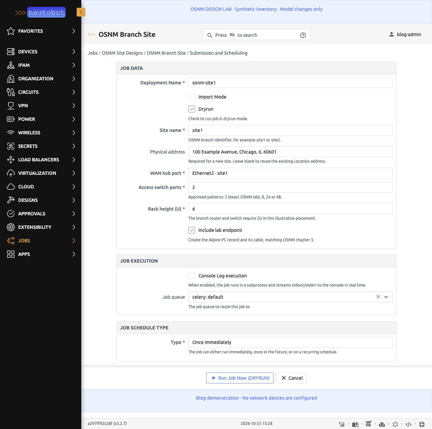Open the WAN hub port selector
The width and height of the screenshot is (432, 429).
click(291, 173)
